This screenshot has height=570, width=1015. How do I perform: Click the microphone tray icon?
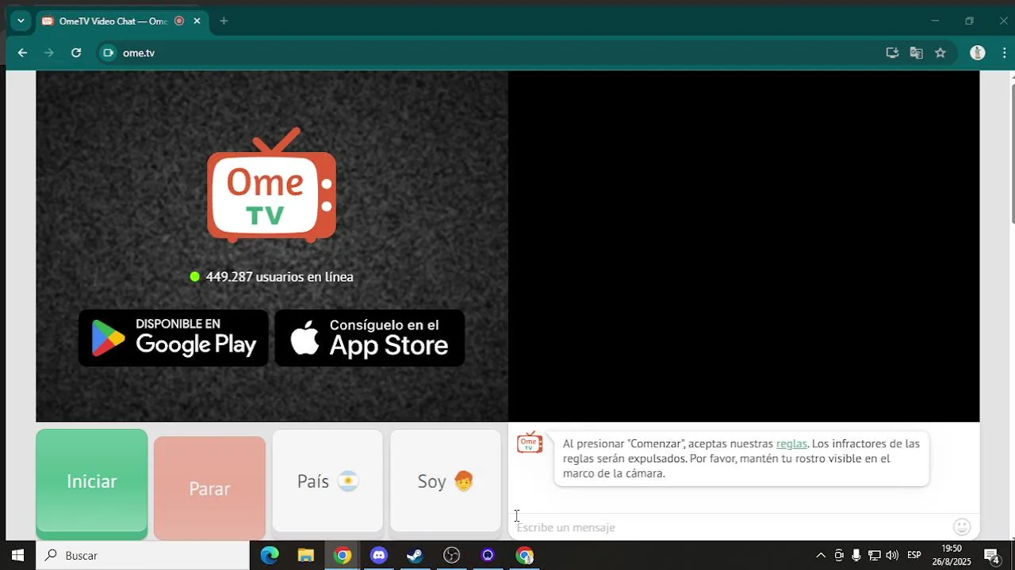click(856, 556)
